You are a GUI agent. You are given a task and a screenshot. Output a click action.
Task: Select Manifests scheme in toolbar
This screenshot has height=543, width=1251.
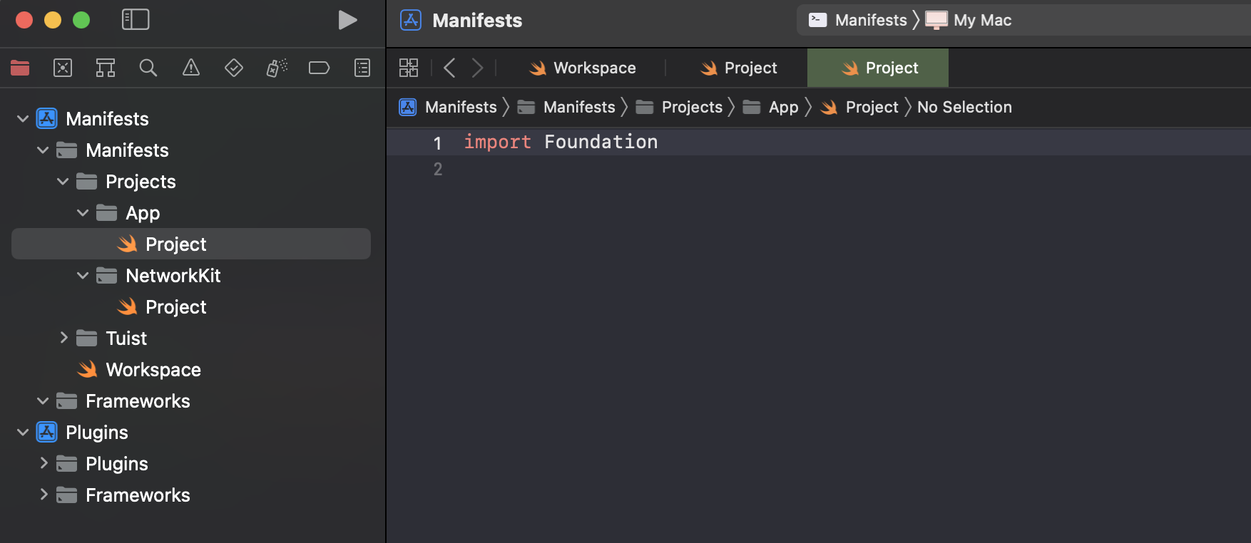point(858,20)
